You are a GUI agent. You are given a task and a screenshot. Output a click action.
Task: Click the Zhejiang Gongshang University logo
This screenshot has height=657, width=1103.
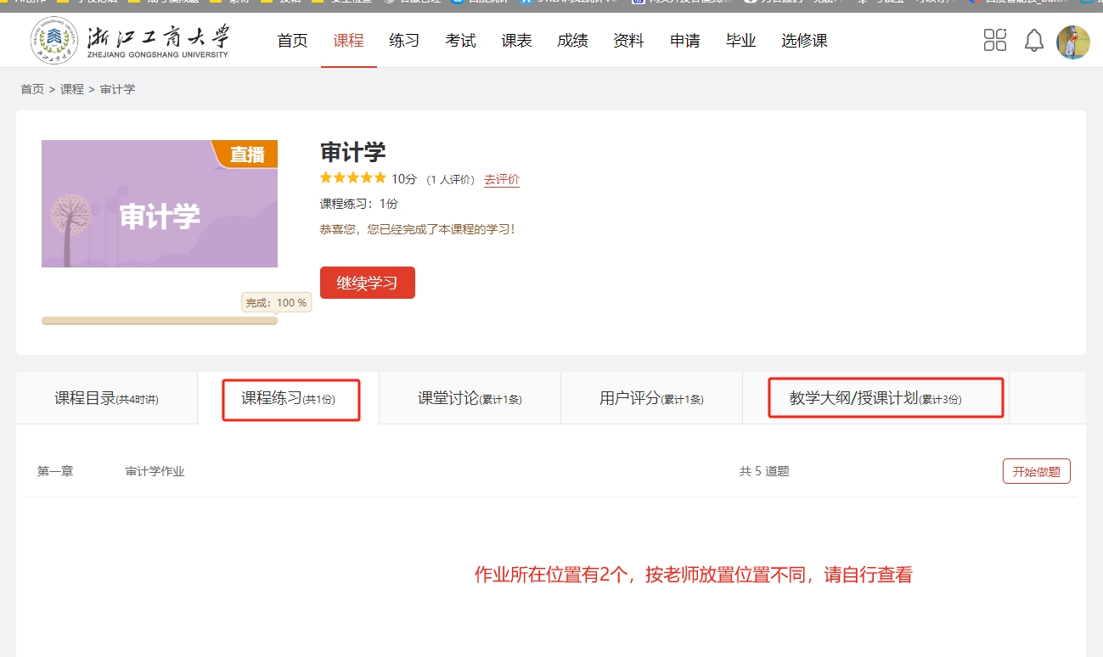click(130, 40)
